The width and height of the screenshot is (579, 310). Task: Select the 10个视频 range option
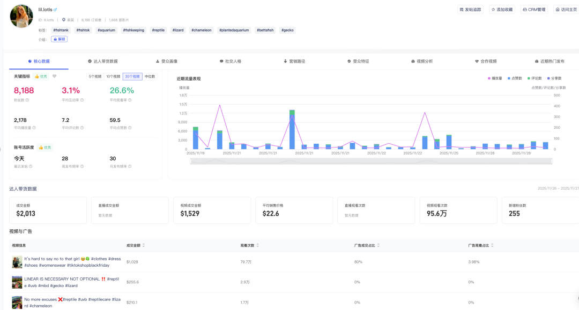tap(113, 76)
